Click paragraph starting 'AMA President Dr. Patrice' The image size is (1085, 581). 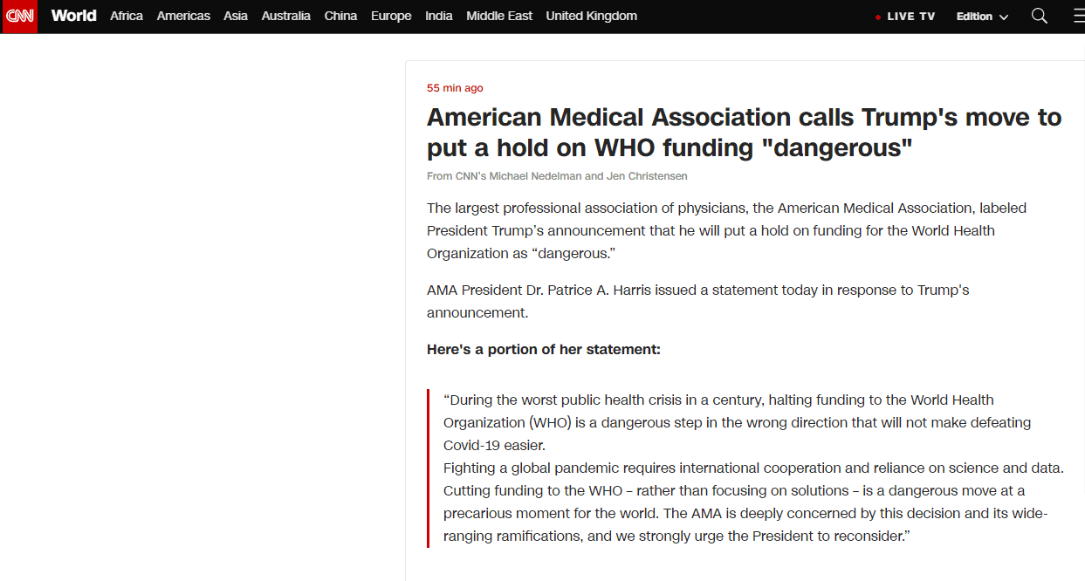(x=698, y=301)
